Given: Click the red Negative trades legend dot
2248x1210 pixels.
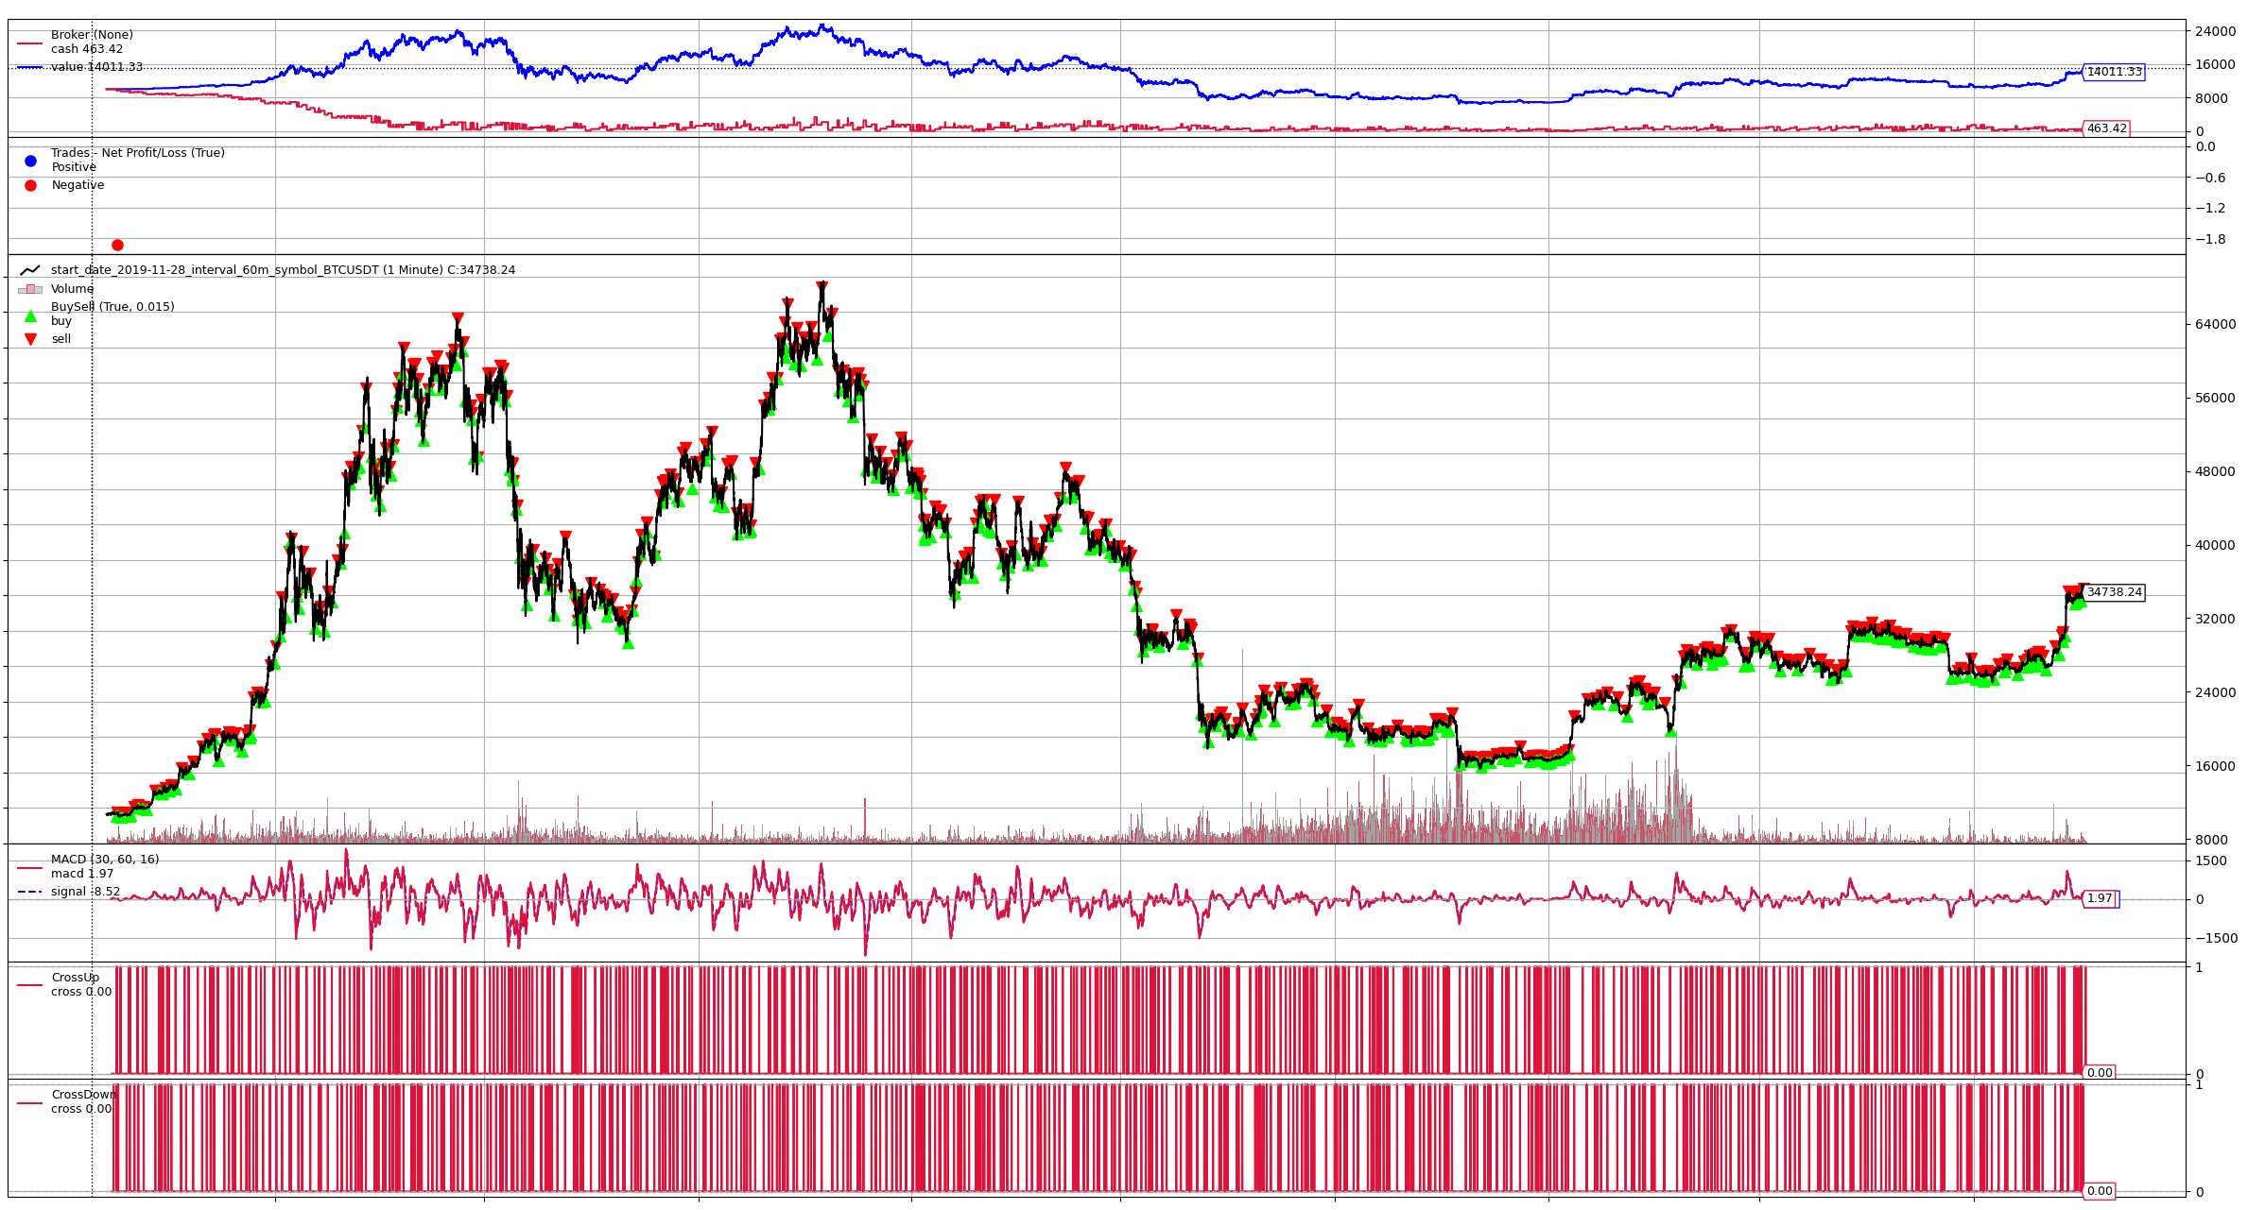Looking at the screenshot, I should tap(30, 185).
